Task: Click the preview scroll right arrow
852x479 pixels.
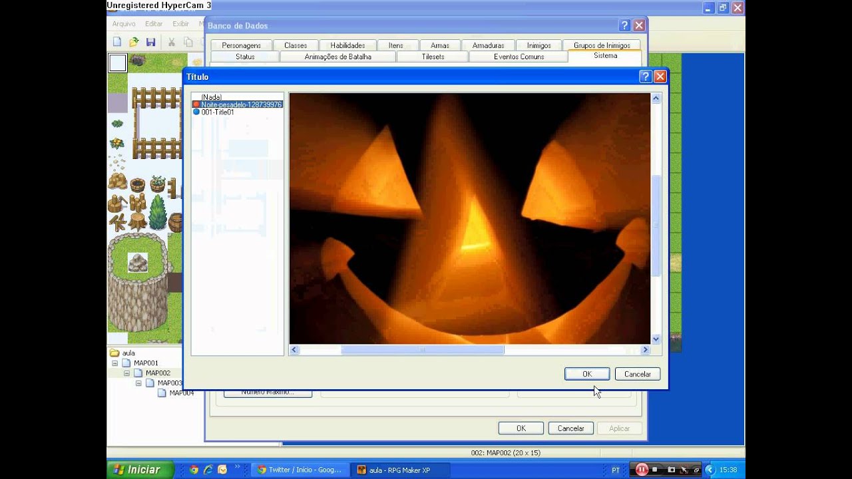Action: (645, 350)
